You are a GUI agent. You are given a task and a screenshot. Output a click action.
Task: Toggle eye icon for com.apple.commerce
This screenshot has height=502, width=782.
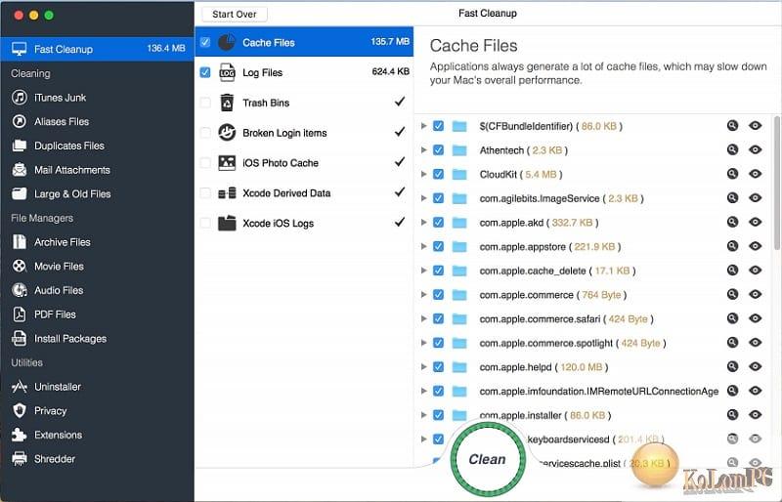pos(755,294)
